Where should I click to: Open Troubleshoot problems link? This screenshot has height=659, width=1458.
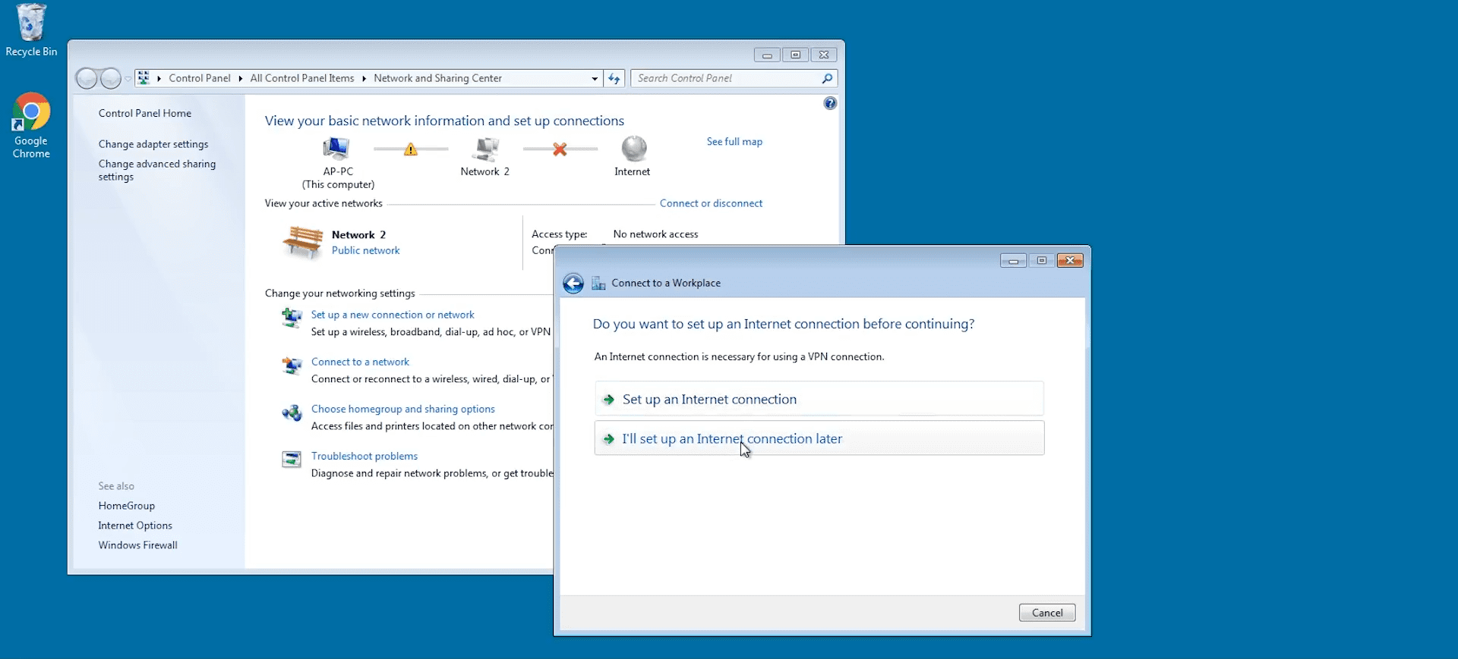click(x=364, y=456)
